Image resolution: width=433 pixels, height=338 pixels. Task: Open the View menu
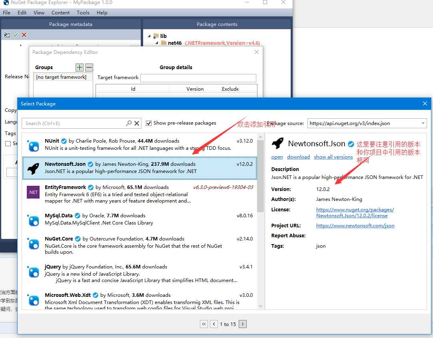click(x=39, y=13)
